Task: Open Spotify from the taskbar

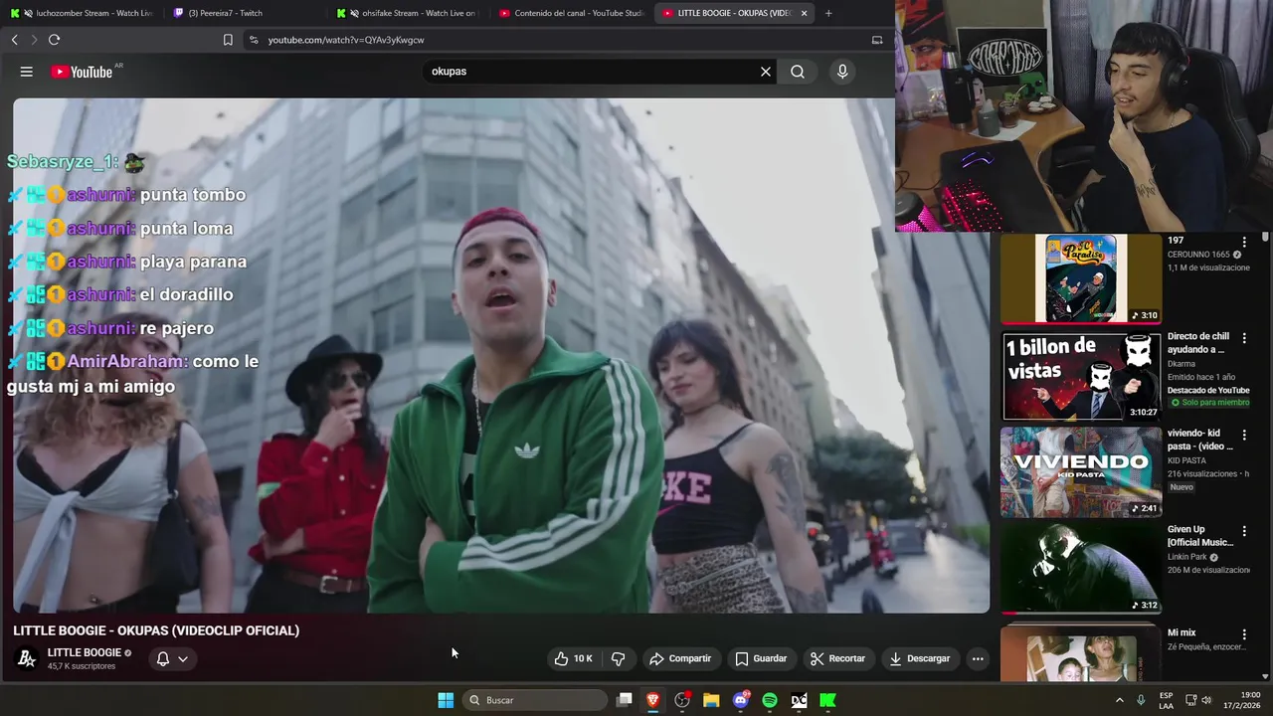Action: point(770,700)
